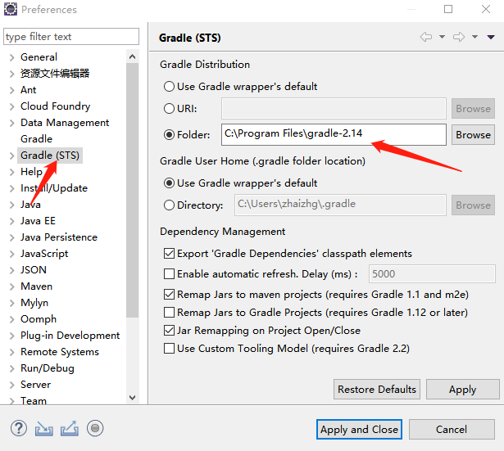Click the Preferences window title icon
This screenshot has height=451, width=504.
point(11,9)
